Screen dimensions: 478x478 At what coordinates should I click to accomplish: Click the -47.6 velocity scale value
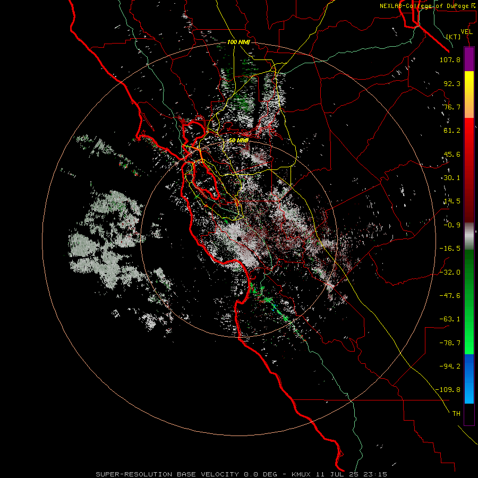coord(450,296)
